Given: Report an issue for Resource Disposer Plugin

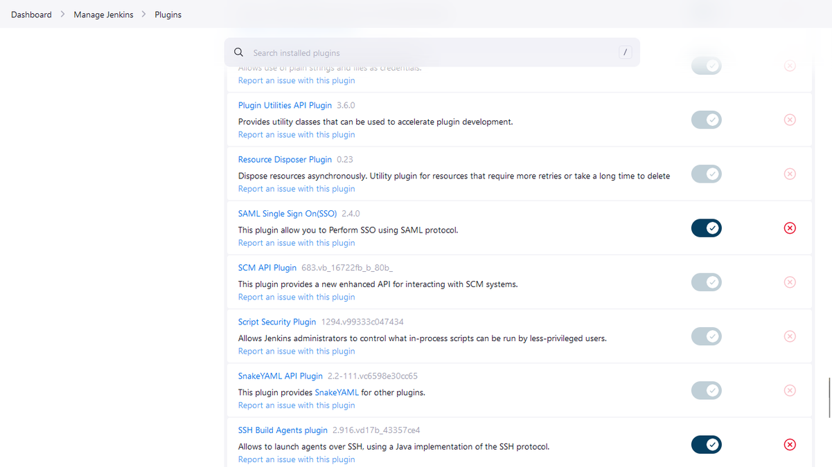Looking at the screenshot, I should (296, 189).
